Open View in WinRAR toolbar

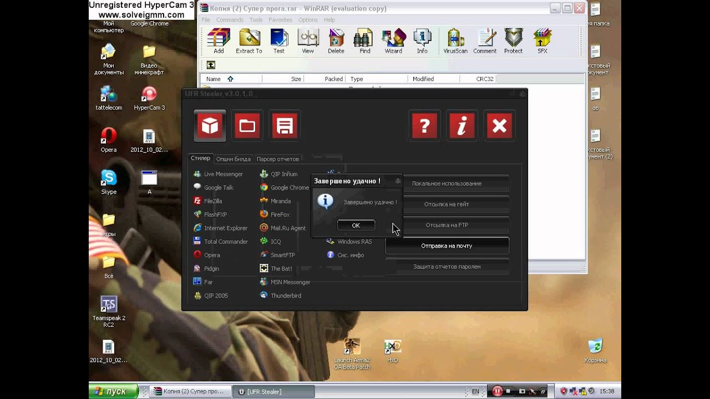308,42
